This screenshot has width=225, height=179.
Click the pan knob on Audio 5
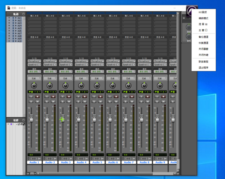click(x=97, y=86)
